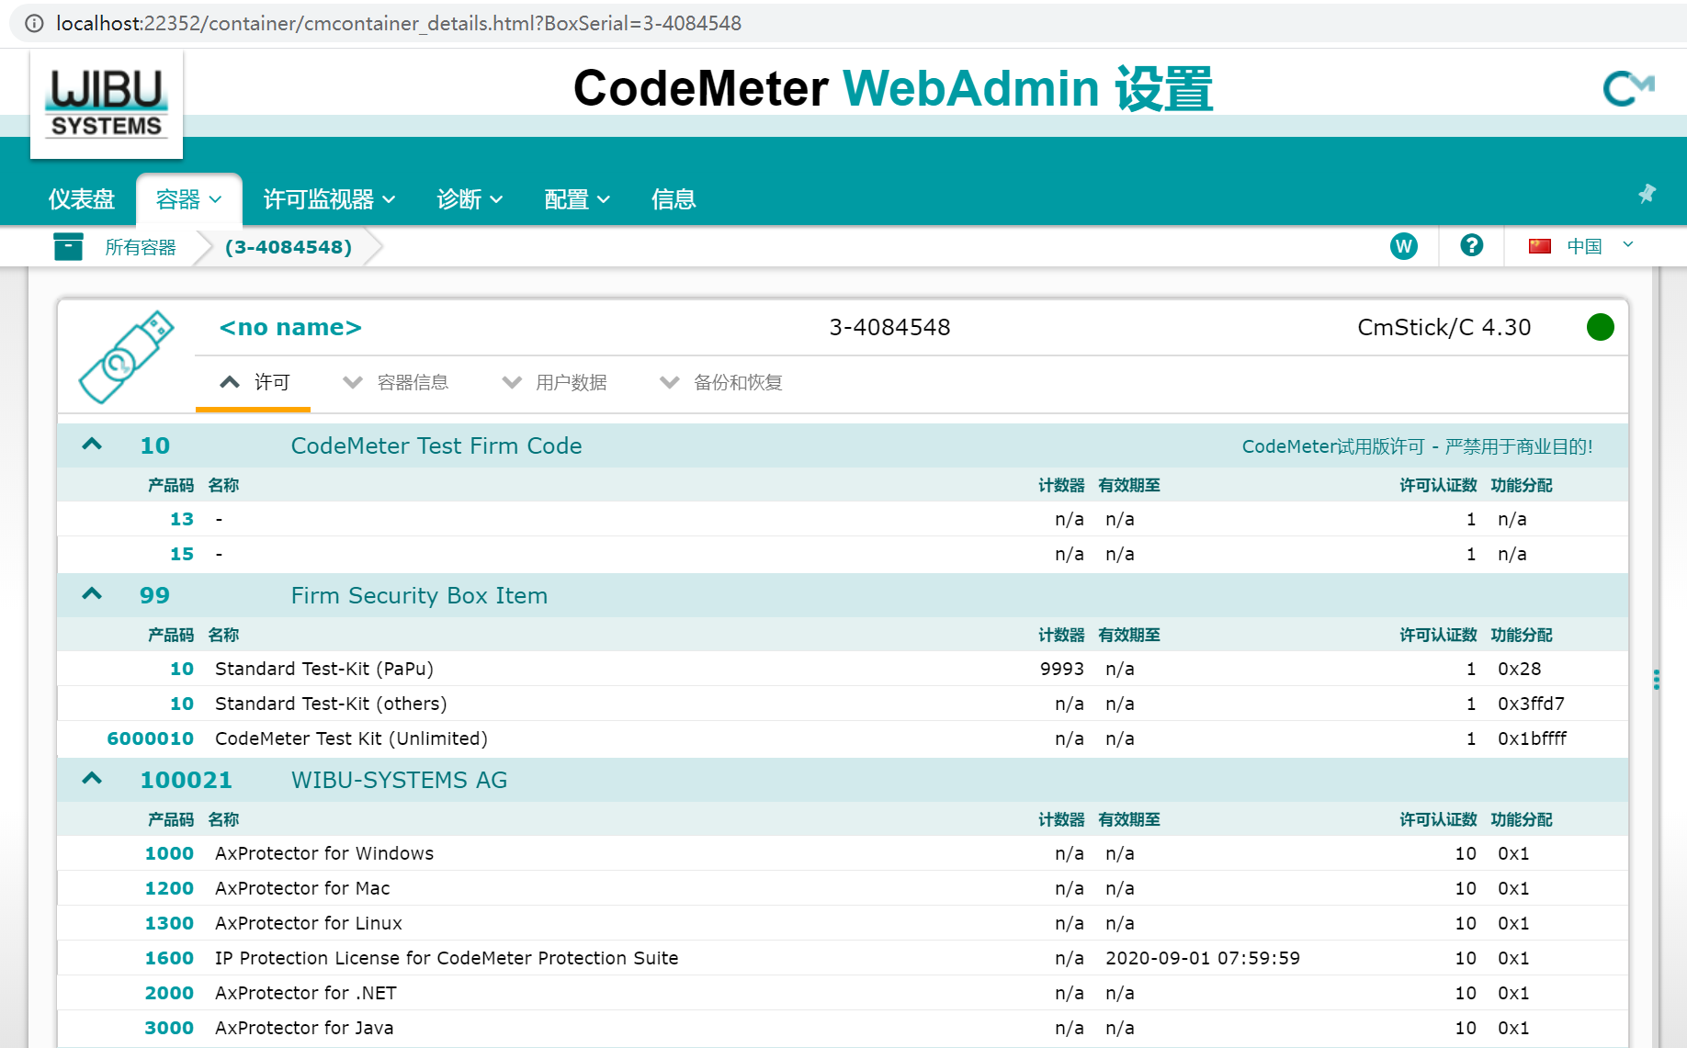1687x1048 pixels.
Task: Click AxProtector for Linux name
Action: 309,923
